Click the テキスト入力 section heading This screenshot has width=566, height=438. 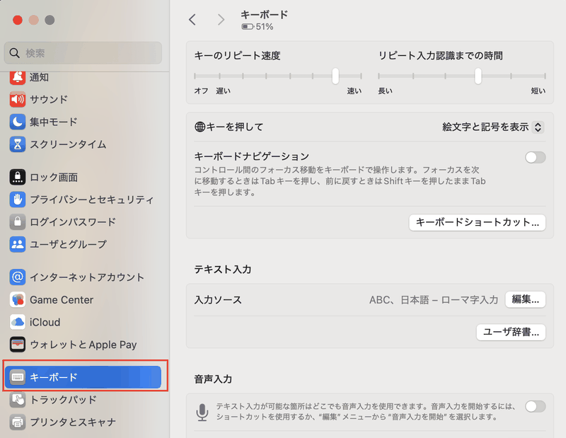pyautogui.click(x=223, y=270)
